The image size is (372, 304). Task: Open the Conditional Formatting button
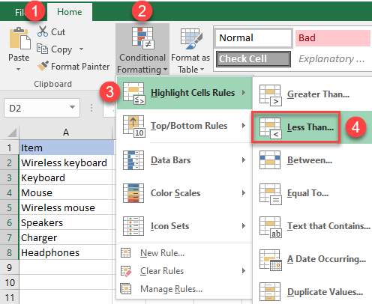click(142, 49)
